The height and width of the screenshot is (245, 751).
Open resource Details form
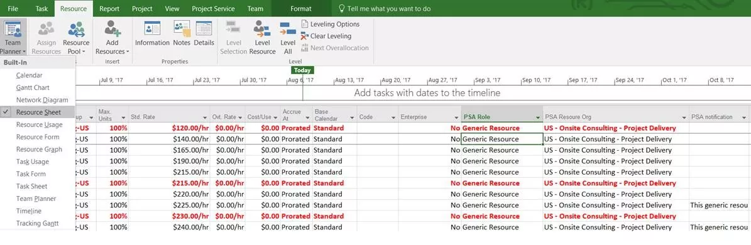pyautogui.click(x=204, y=33)
